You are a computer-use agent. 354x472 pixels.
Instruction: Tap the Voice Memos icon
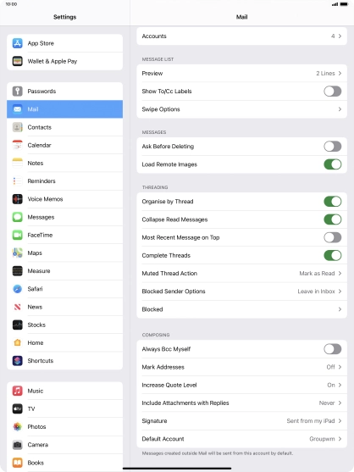coord(18,199)
